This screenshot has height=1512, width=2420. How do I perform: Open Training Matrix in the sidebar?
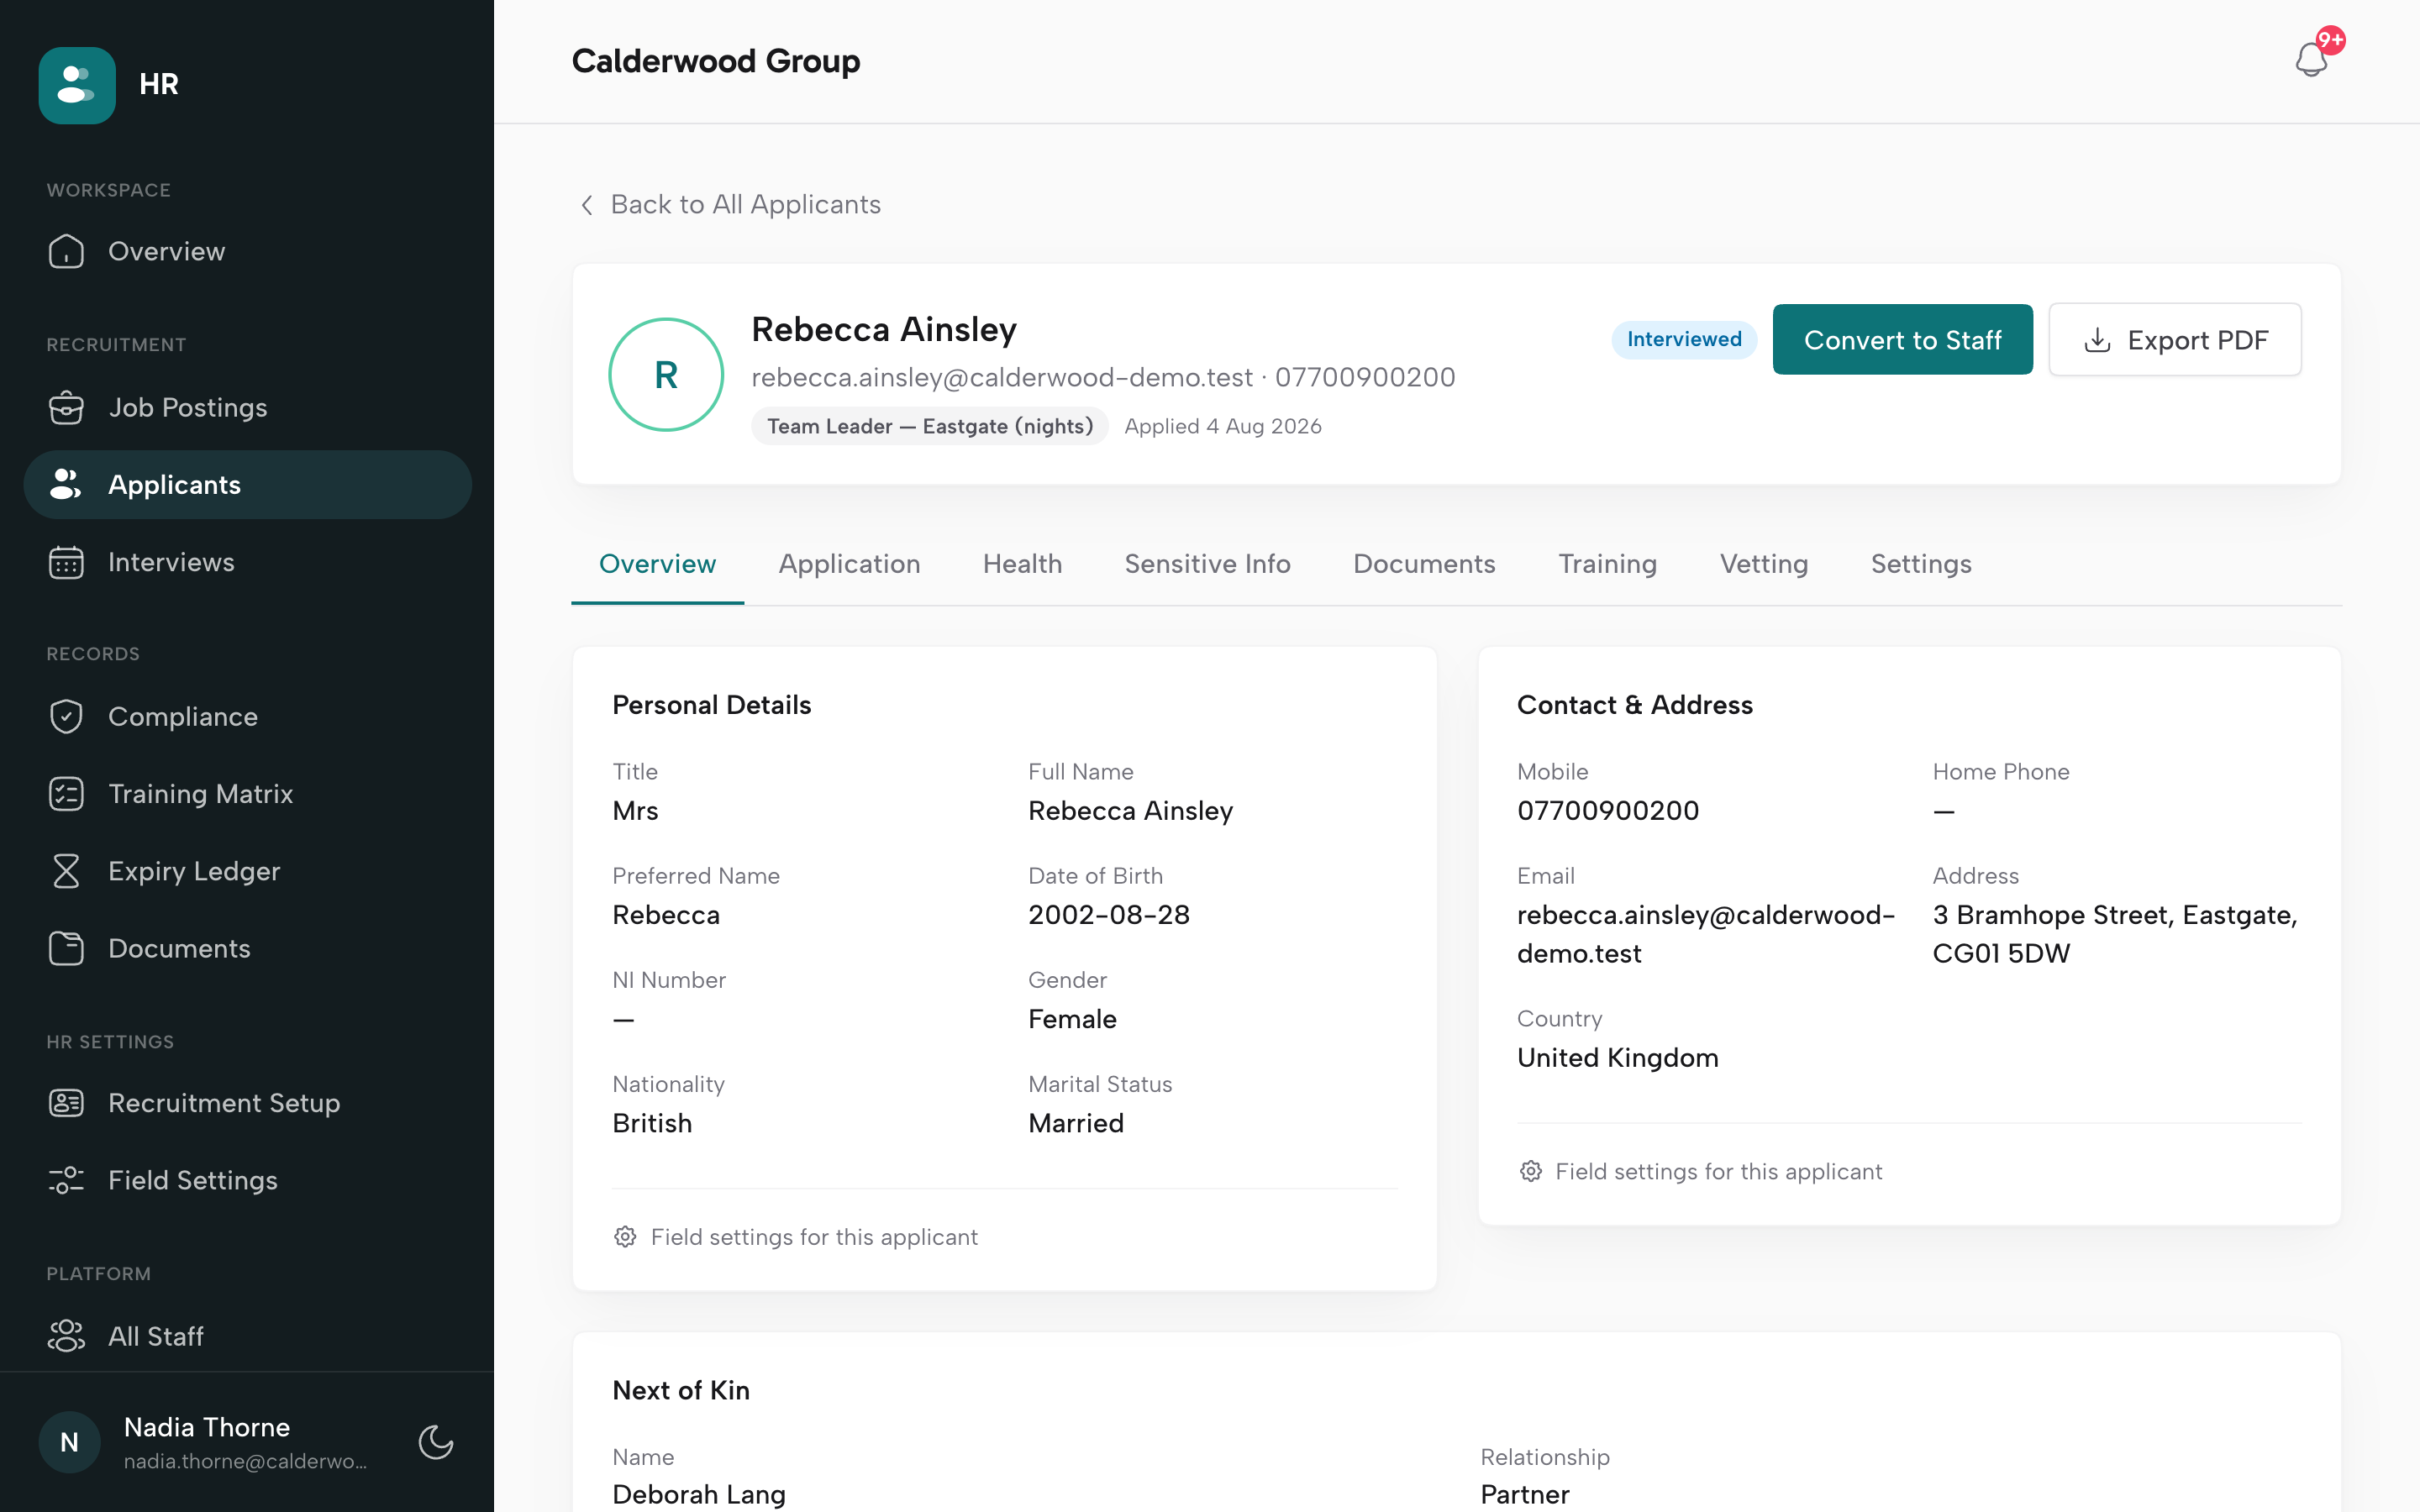(247, 794)
